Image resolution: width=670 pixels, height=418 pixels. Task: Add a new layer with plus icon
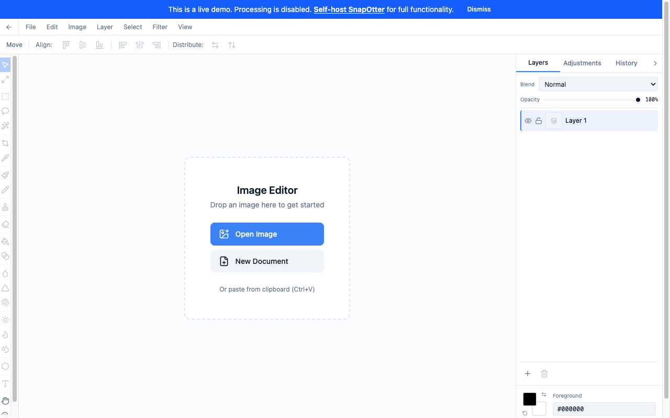coord(528,374)
